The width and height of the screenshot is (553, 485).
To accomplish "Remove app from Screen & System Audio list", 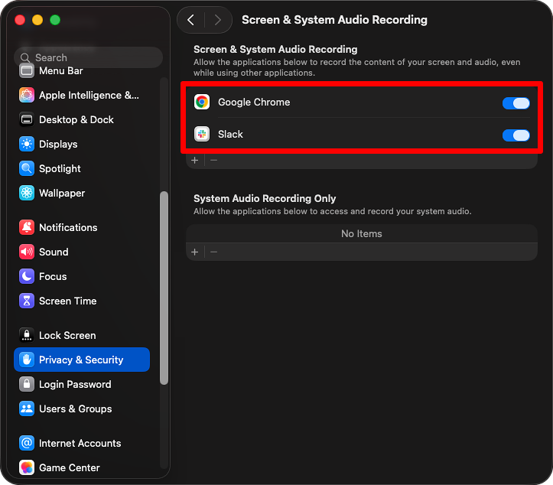I will pos(213,161).
